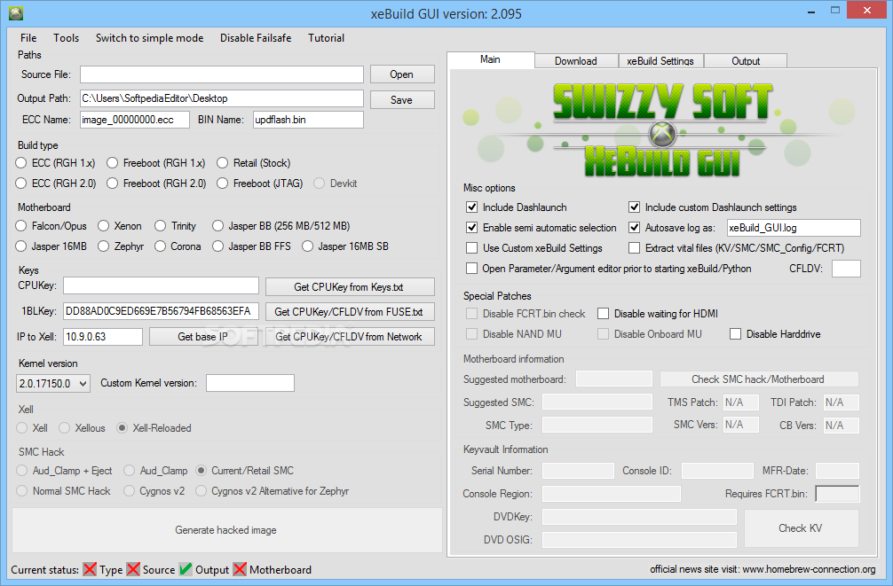
Task: Open the File menu
Action: pyautogui.click(x=28, y=38)
